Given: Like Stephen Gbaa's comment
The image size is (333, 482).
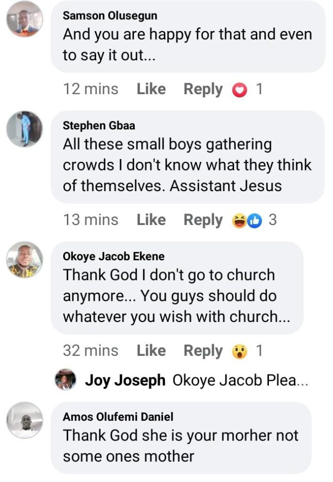Looking at the screenshot, I should [x=151, y=220].
